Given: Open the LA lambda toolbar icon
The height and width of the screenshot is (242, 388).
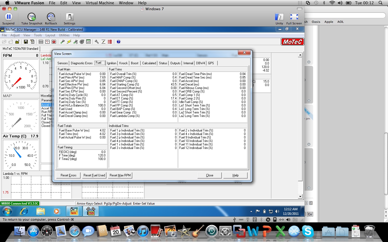Looking at the screenshot, I should point(88,42).
